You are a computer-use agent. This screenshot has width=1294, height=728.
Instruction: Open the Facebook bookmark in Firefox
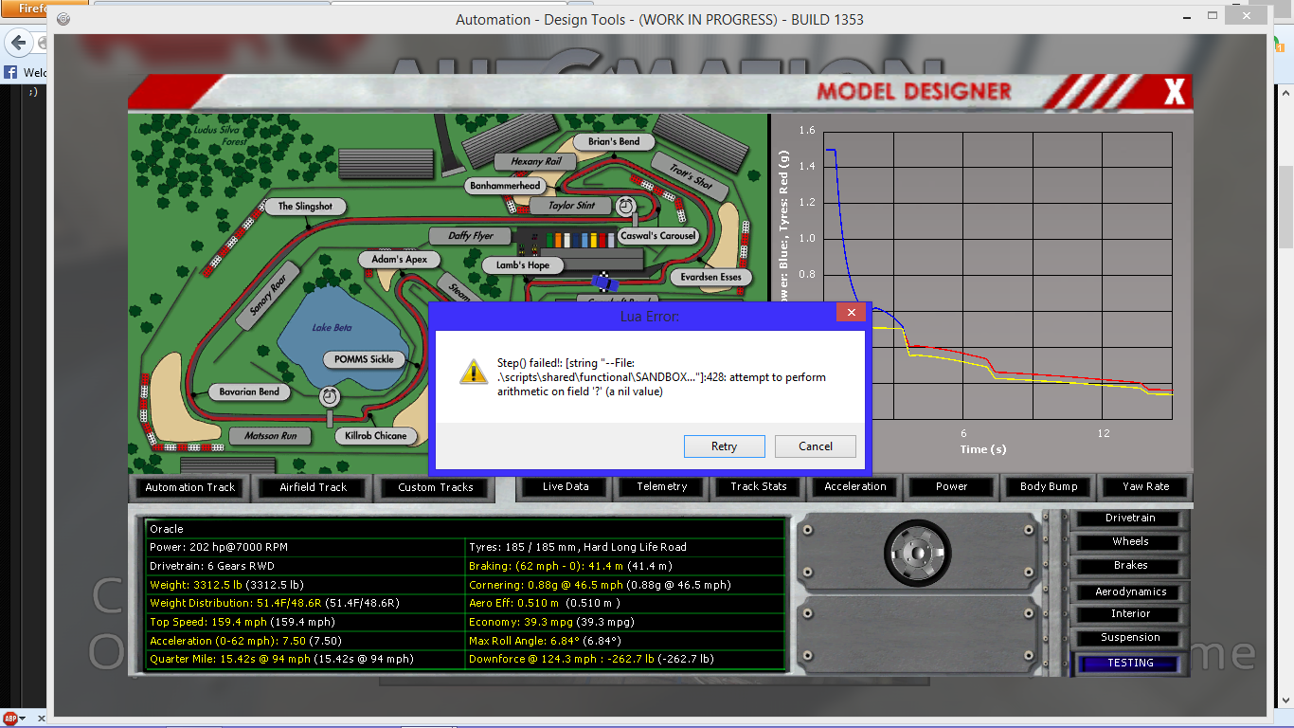[x=26, y=72]
